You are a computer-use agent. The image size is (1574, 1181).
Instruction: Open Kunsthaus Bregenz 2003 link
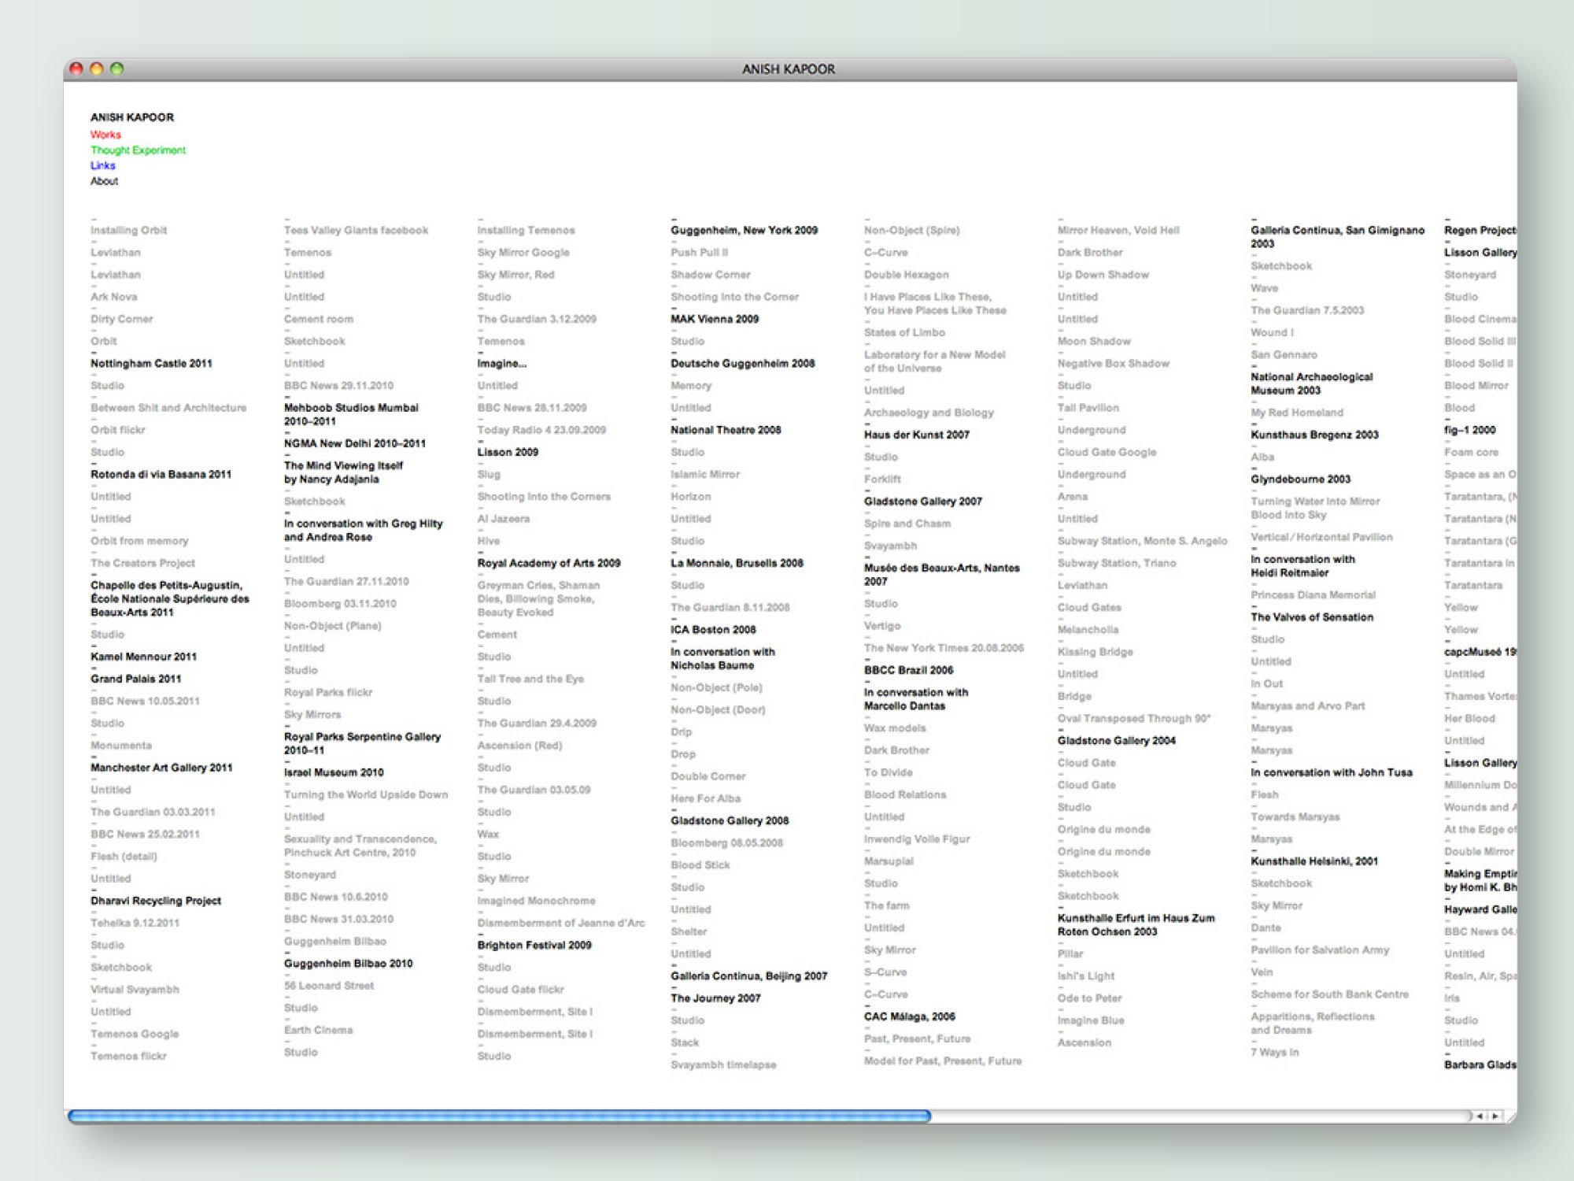point(1314,435)
